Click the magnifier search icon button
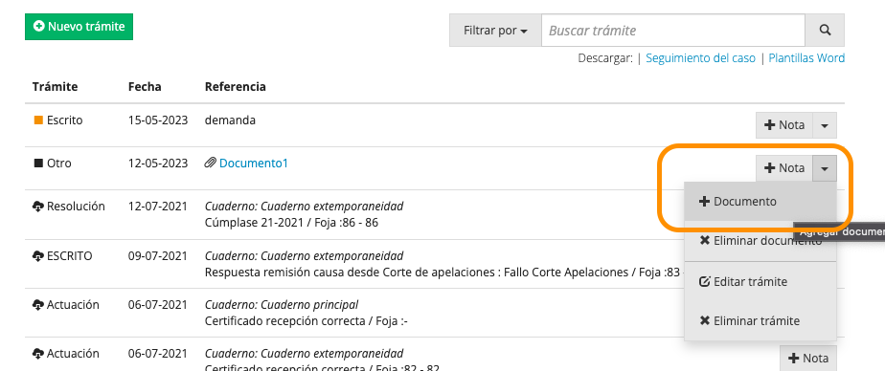Image resolution: width=885 pixels, height=371 pixels. tap(825, 31)
